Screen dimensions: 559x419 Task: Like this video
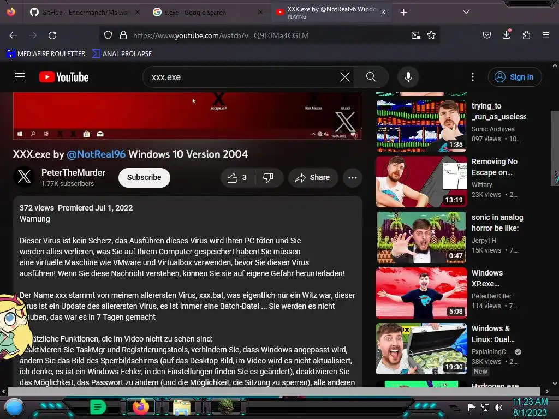(237, 177)
